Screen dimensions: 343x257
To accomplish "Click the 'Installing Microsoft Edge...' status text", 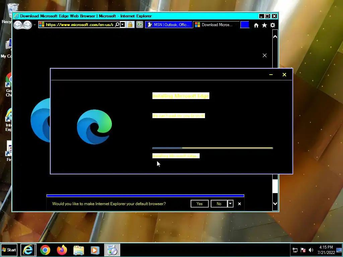I will tap(176, 156).
